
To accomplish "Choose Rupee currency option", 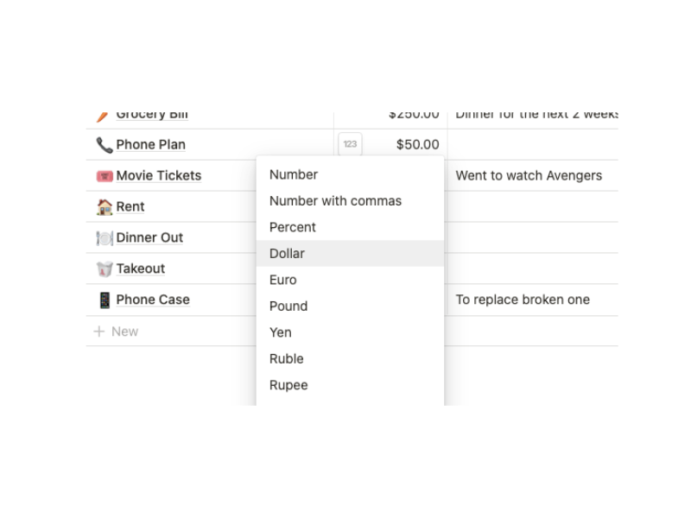I will coord(288,385).
